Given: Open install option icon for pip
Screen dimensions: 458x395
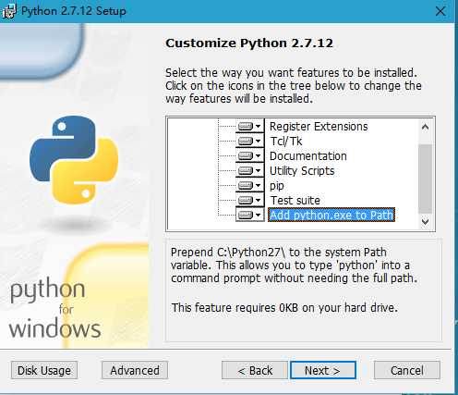Looking at the screenshot, I should point(250,185).
